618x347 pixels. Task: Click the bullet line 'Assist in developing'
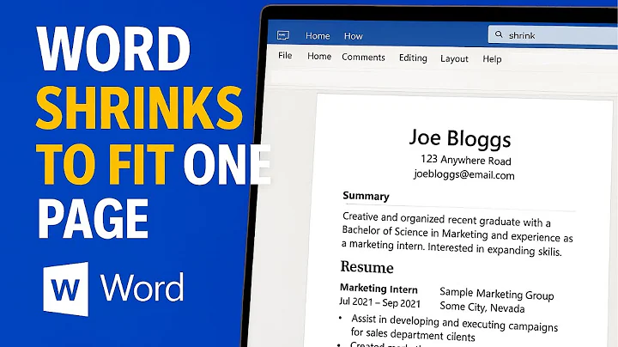[x=454, y=323]
